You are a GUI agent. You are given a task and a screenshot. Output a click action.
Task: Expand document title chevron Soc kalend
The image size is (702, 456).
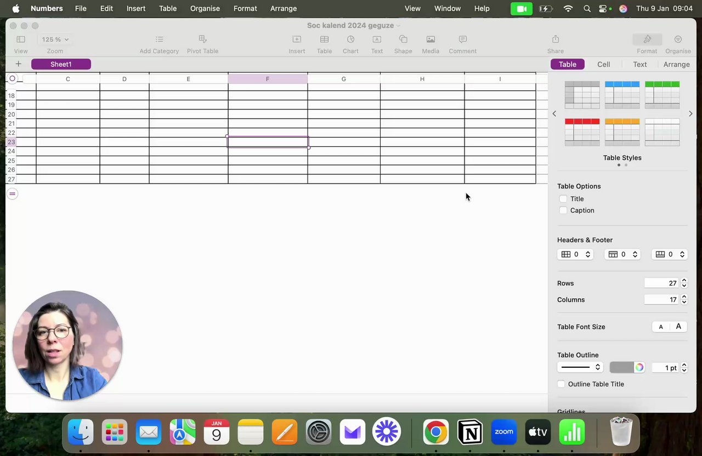pyautogui.click(x=398, y=26)
